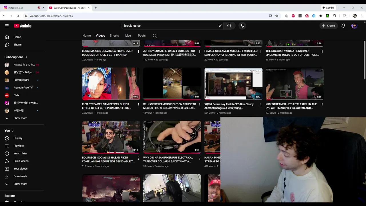This screenshot has height=206, width=366.
Task: Play the XQC & Scarra video thumbnail
Action: click(233, 84)
